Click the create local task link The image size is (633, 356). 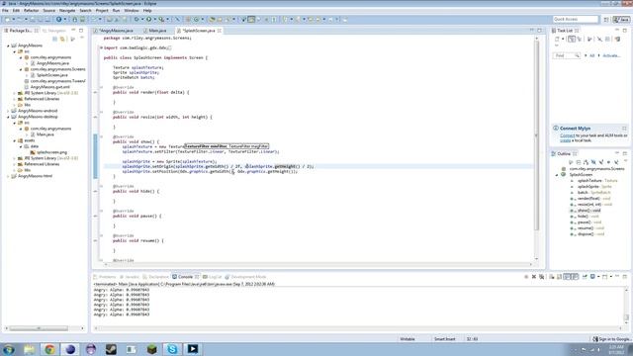[565, 140]
